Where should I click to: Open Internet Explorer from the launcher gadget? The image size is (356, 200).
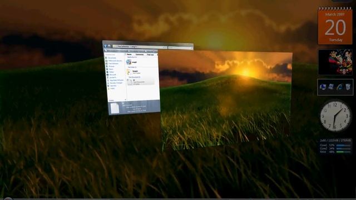(340, 87)
